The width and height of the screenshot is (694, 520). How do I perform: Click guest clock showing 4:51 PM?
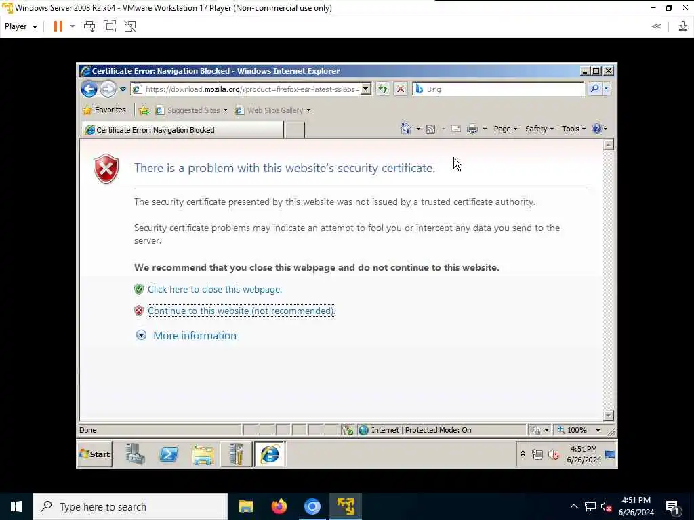pos(584,454)
